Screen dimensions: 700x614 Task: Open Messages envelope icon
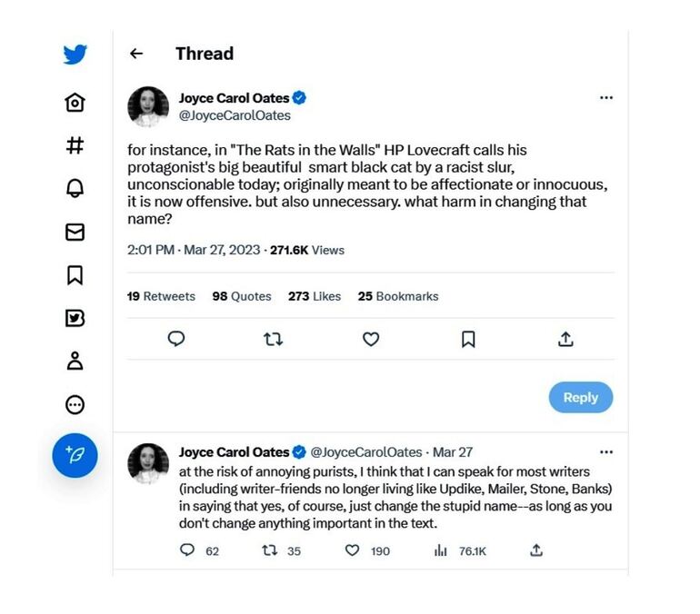click(75, 232)
